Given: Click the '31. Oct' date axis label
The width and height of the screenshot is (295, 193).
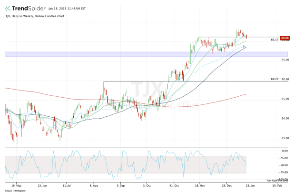Looking at the screenshot, I should (174, 186).
